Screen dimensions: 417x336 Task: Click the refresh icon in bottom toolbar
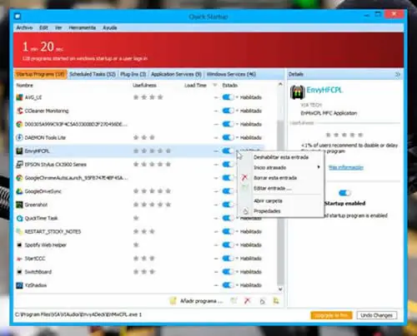click(262, 301)
